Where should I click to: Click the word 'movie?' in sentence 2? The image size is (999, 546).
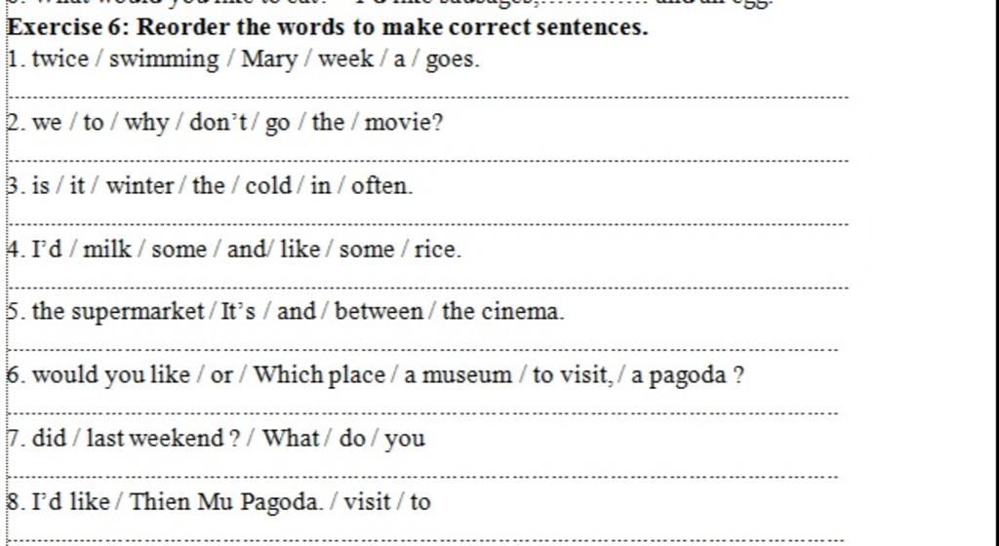403,122
